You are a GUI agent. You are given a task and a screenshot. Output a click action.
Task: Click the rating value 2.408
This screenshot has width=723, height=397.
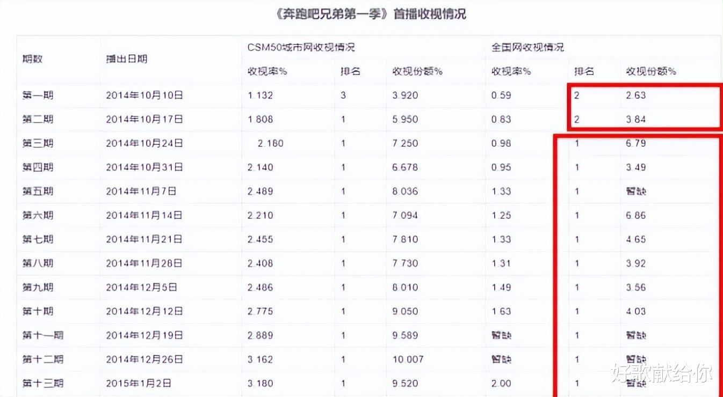pos(261,263)
